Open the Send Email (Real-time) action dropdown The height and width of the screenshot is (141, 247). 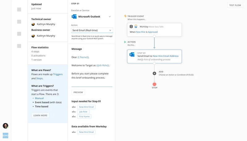pyautogui.click(x=92, y=30)
